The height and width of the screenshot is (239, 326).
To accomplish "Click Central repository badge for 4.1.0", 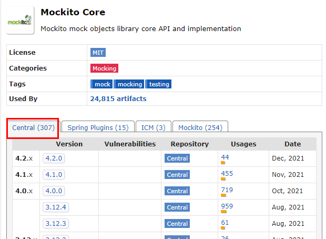I will click(177, 175).
